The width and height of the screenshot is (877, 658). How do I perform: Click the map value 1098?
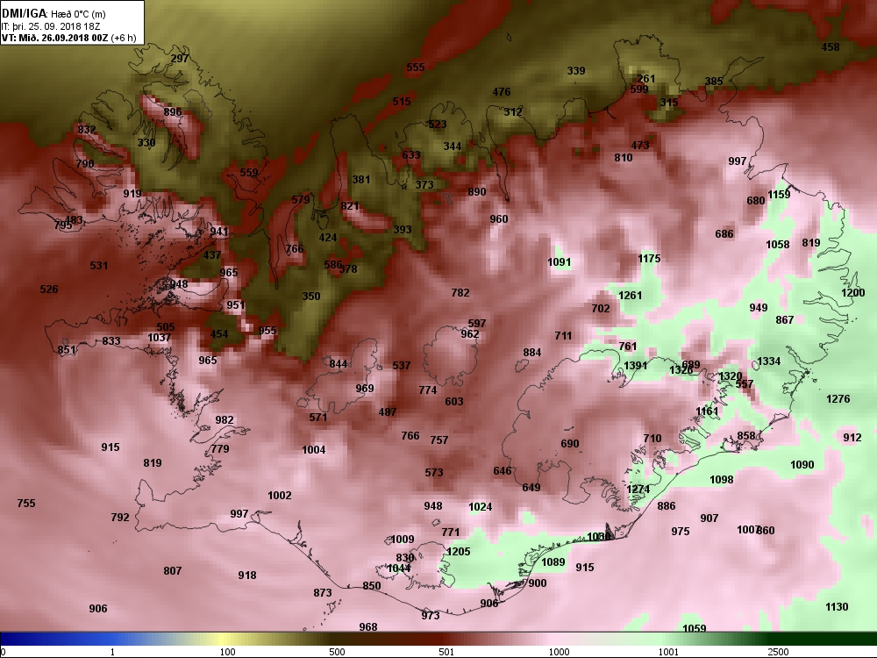[x=722, y=480]
